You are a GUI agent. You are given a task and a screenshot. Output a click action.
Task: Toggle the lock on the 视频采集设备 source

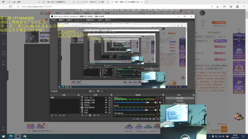coord(109,107)
